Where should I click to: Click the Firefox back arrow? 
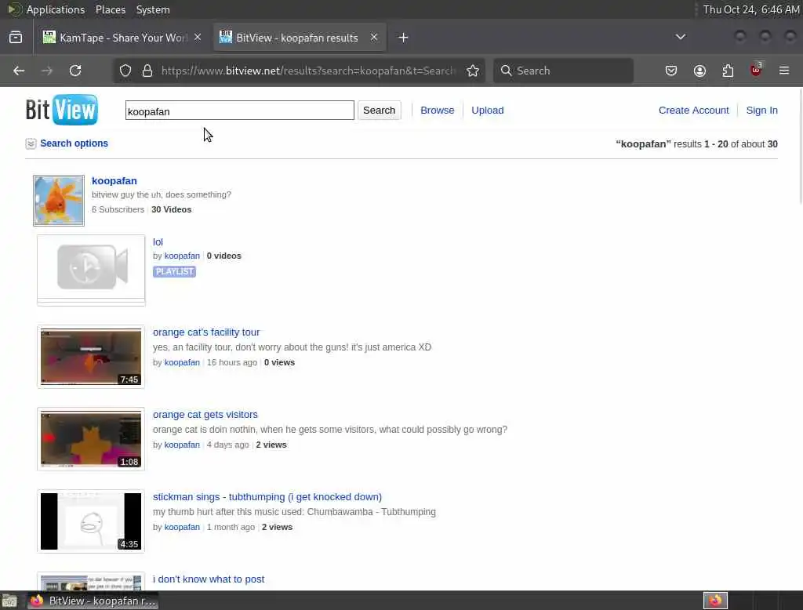tap(19, 71)
